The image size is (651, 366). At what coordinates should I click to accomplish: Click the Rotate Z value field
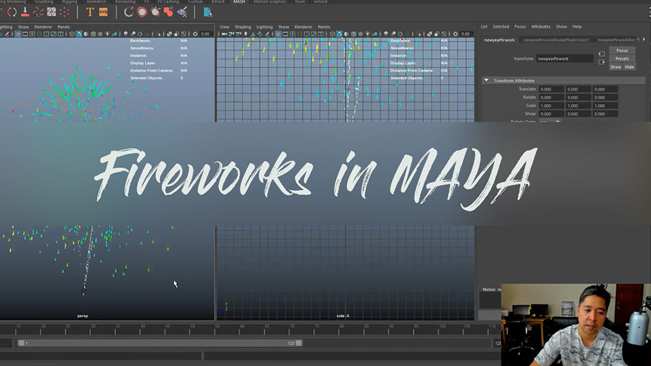(x=605, y=98)
